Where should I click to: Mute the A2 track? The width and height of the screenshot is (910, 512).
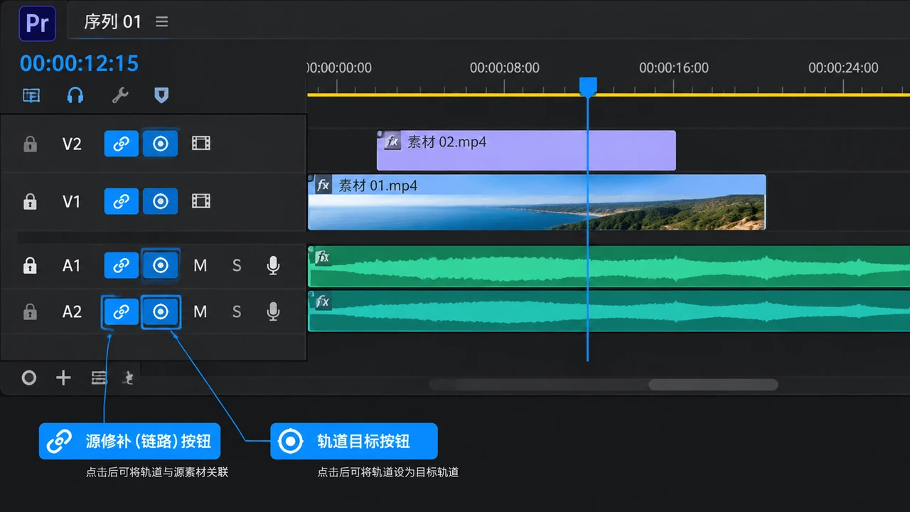(200, 311)
